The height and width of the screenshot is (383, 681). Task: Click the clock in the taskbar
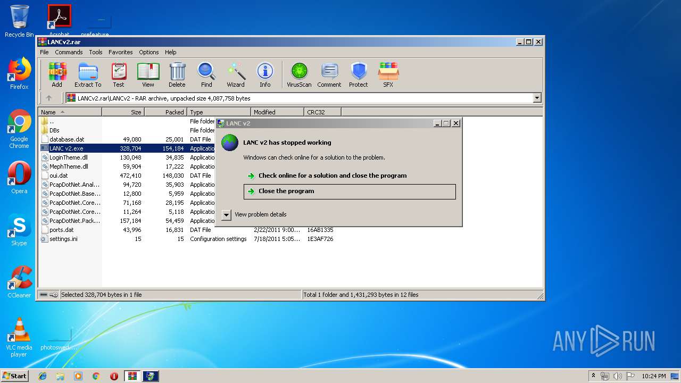[x=653, y=376]
